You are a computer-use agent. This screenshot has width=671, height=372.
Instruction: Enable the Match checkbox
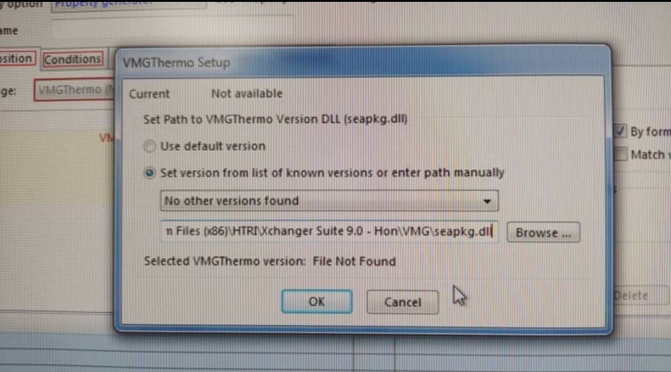coord(620,154)
